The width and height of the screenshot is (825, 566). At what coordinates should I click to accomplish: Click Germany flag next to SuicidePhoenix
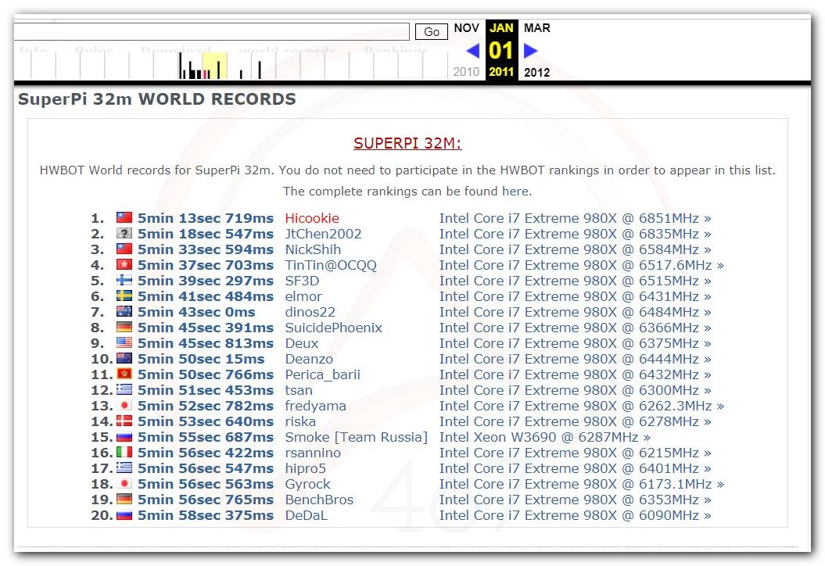(x=124, y=327)
